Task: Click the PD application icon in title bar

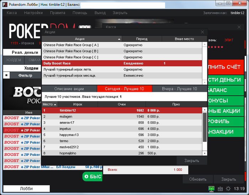Action: coord(5,4)
